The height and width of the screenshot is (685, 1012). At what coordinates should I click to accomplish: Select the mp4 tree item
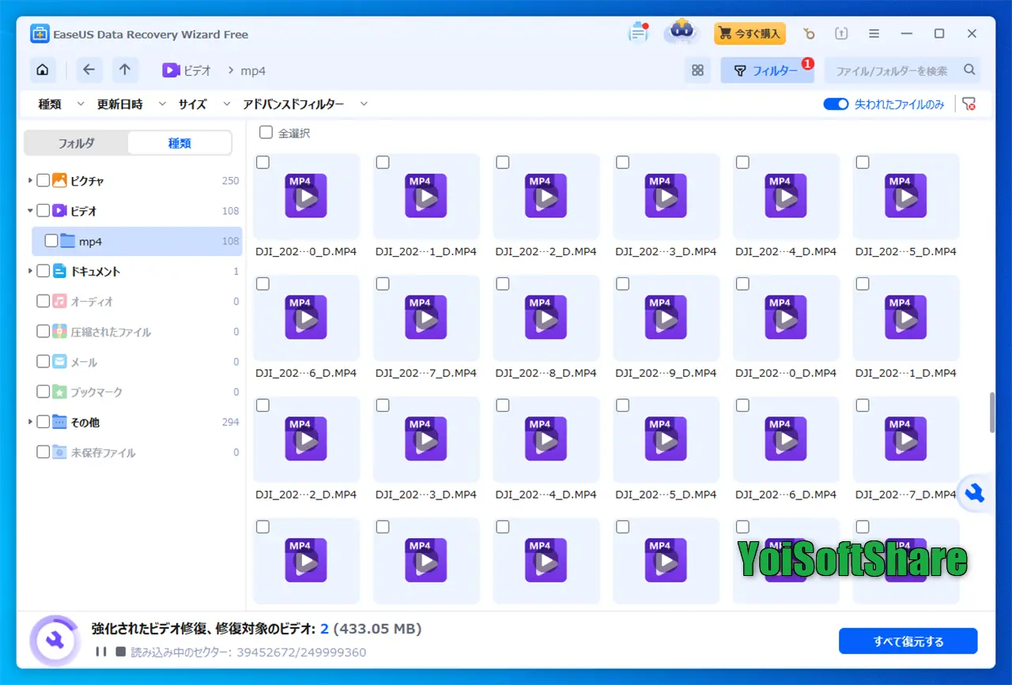coord(137,241)
